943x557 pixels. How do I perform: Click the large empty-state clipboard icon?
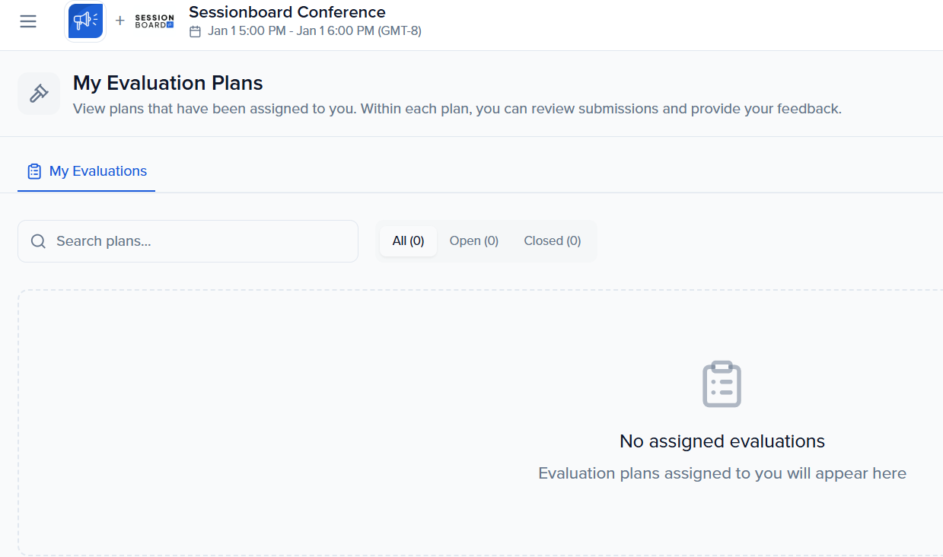(722, 384)
